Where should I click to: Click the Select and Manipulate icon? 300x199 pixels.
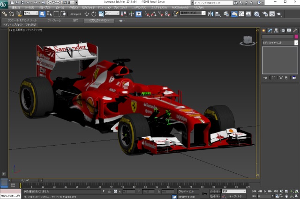pyautogui.click(x=131, y=14)
